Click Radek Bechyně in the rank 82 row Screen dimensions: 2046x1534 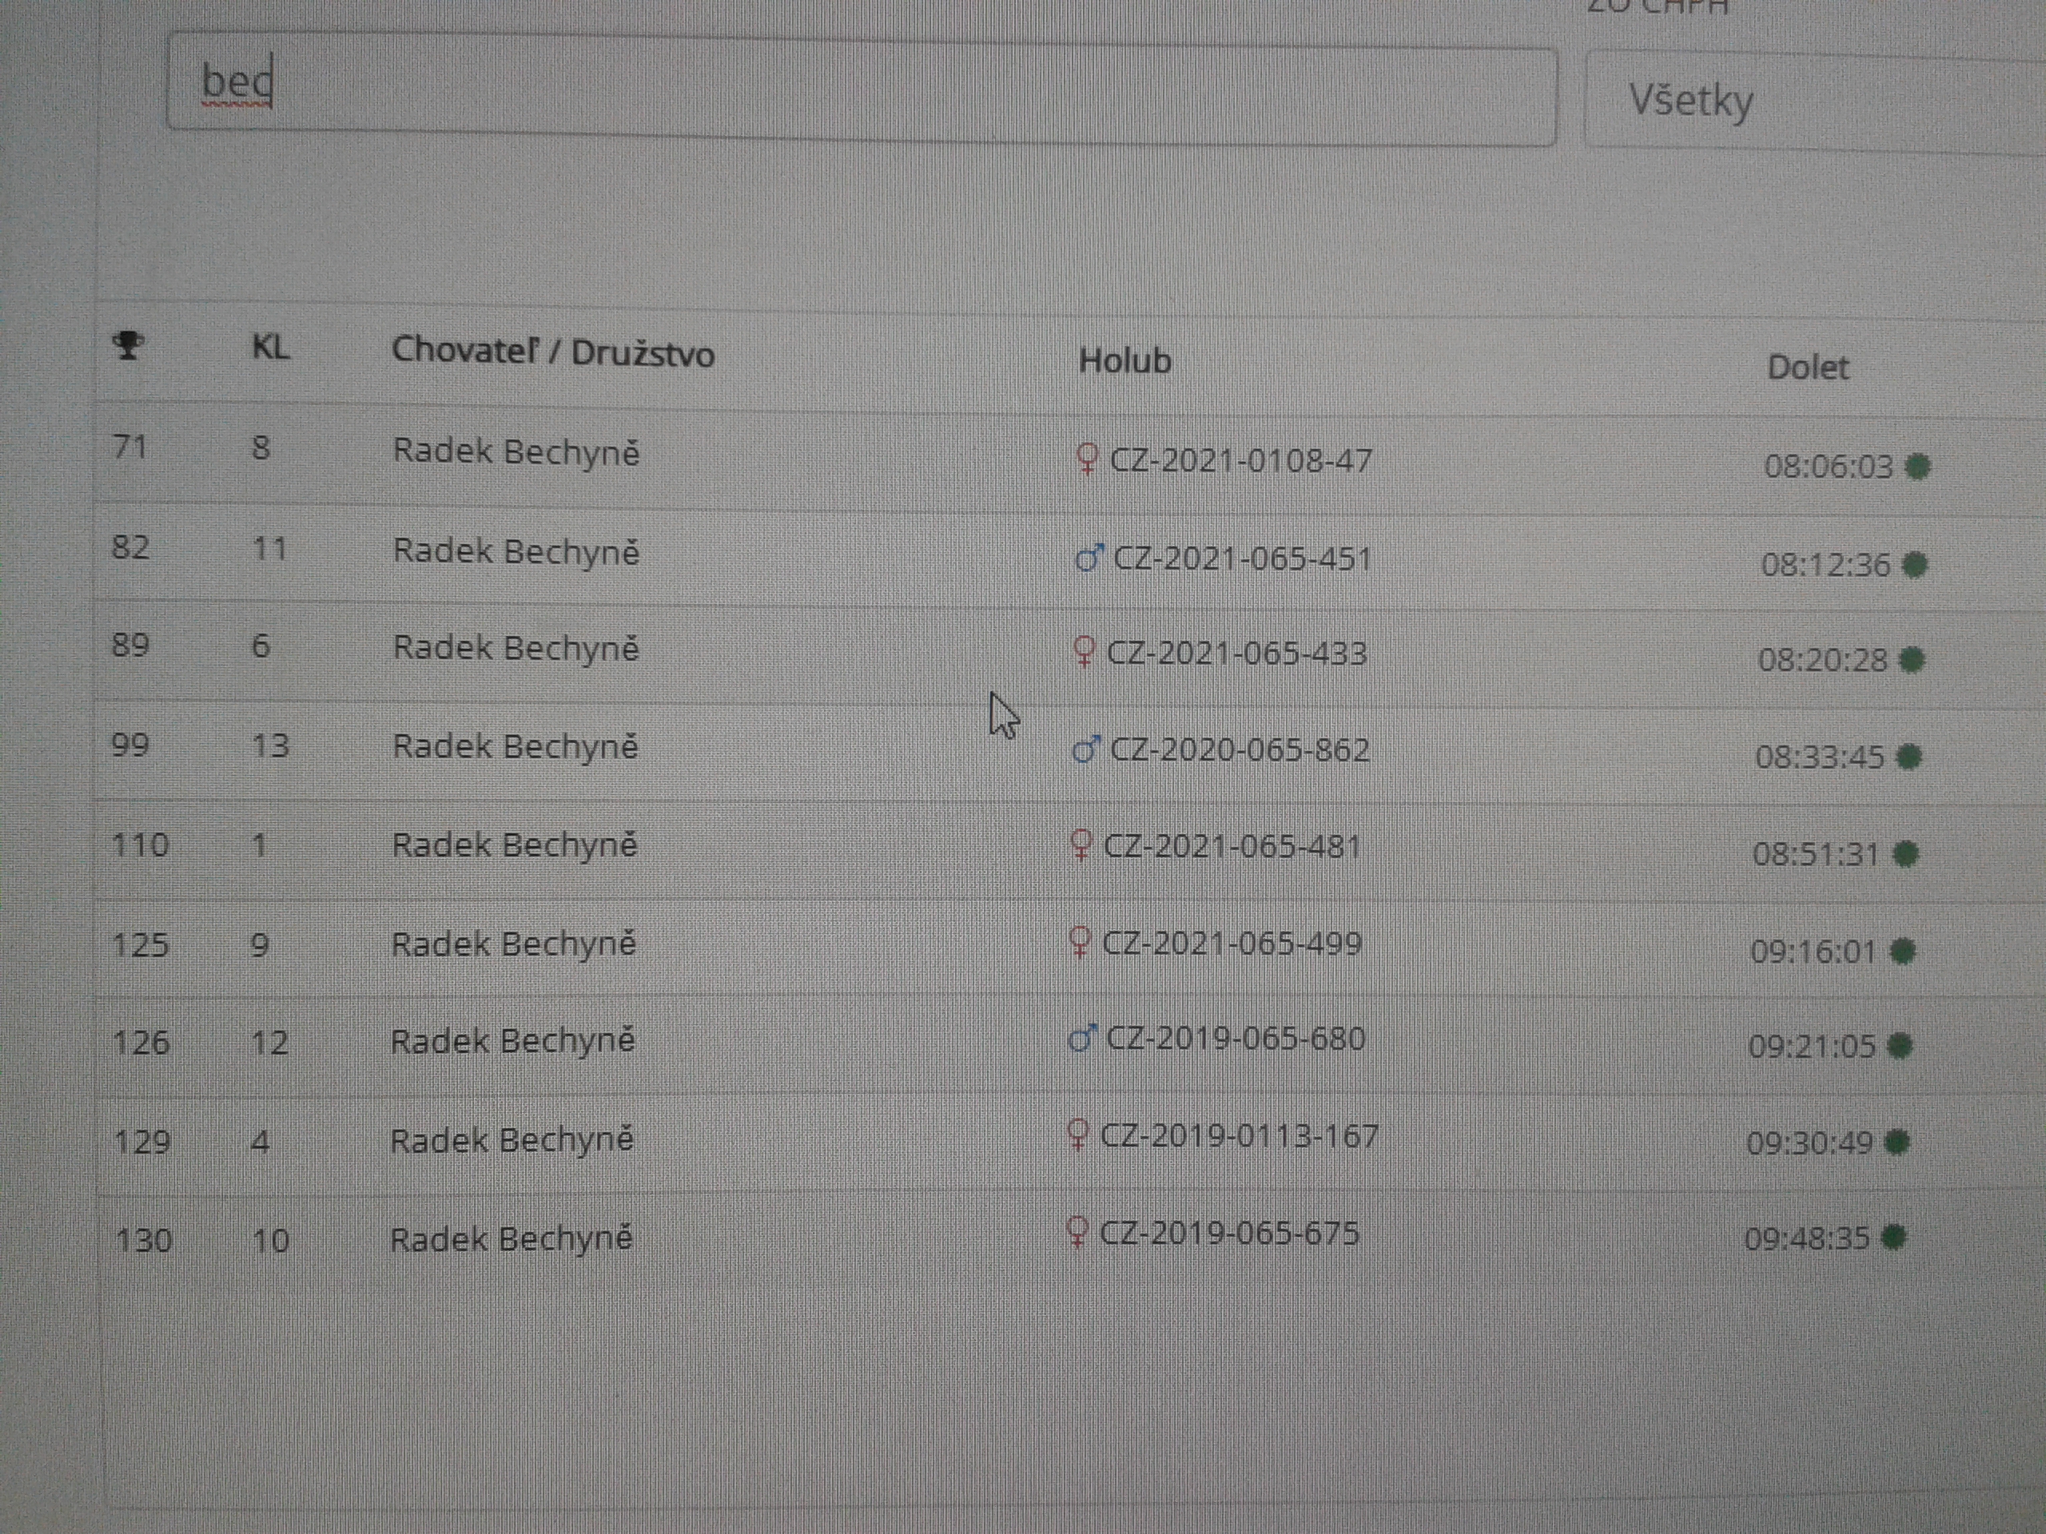(516, 552)
